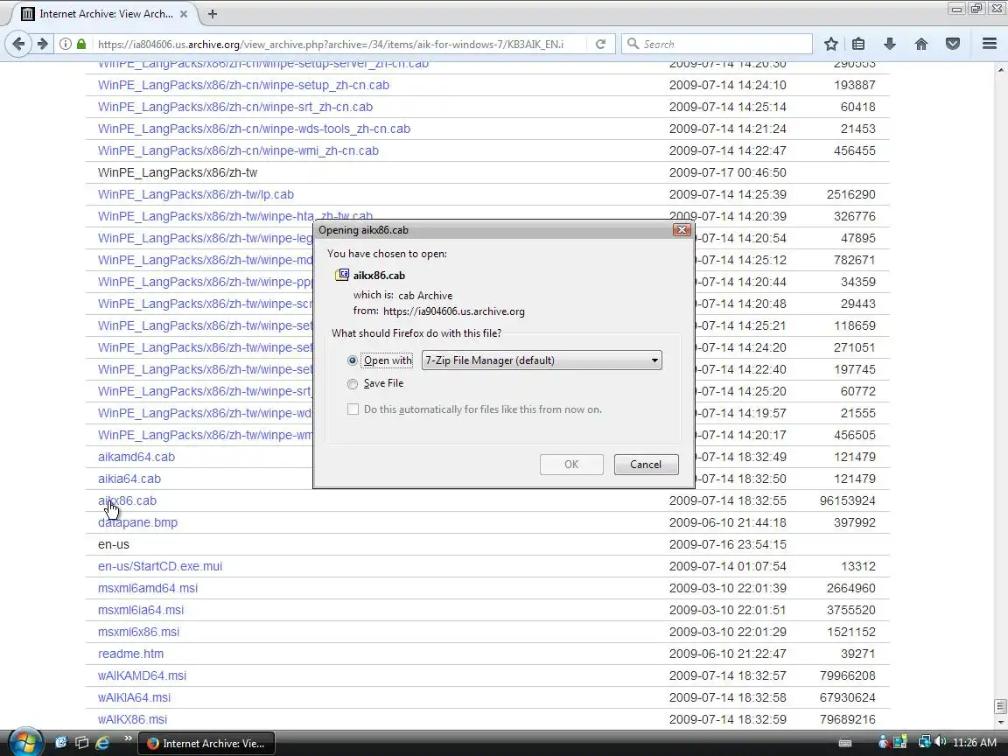Open the Pocket icon in toolbar

pos(953,44)
